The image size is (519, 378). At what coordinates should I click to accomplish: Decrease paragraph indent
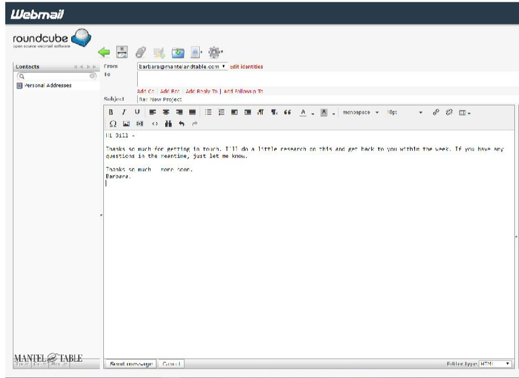click(x=234, y=113)
